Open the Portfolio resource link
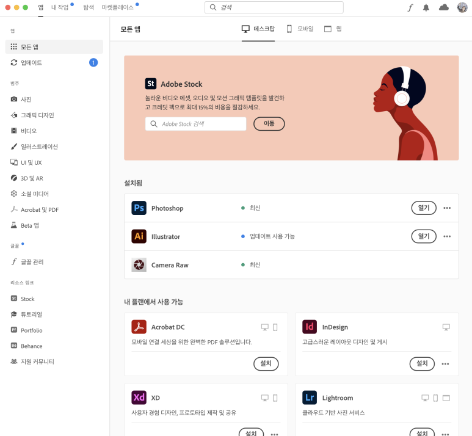The width and height of the screenshot is (472, 436). click(26, 330)
